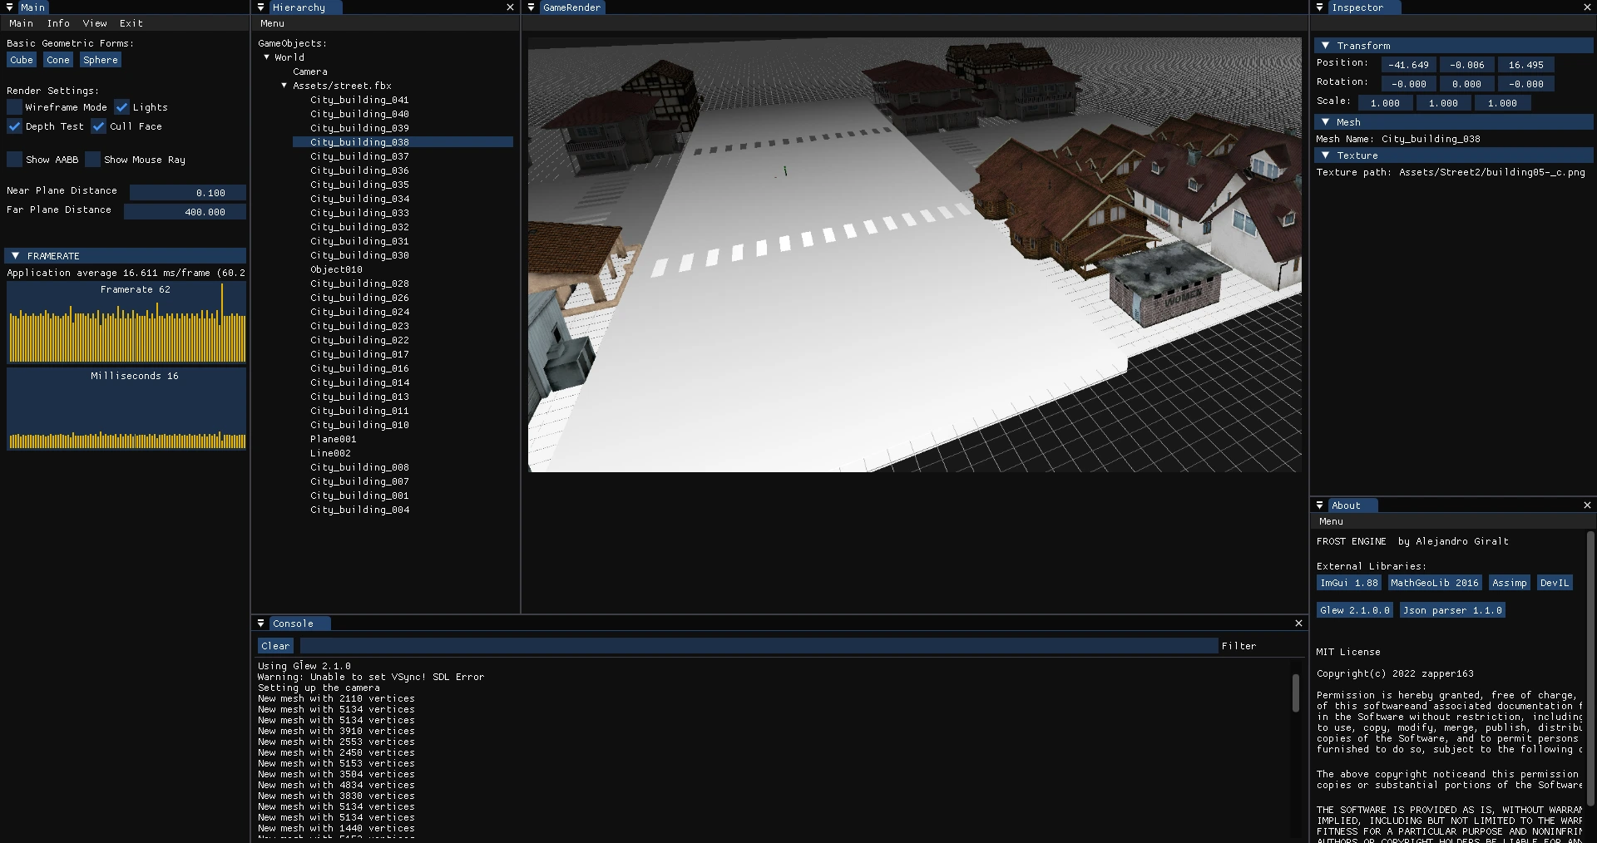Viewport: 1597px width, 843px height.
Task: Open the ImGui 1.88 library link
Action: click(x=1349, y=583)
